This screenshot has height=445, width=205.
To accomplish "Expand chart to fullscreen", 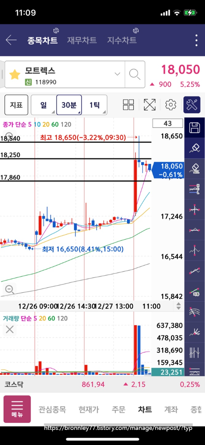I will (x=150, y=105).
